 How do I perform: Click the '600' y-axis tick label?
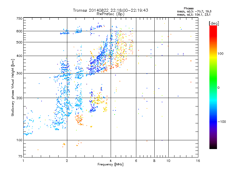19,31
